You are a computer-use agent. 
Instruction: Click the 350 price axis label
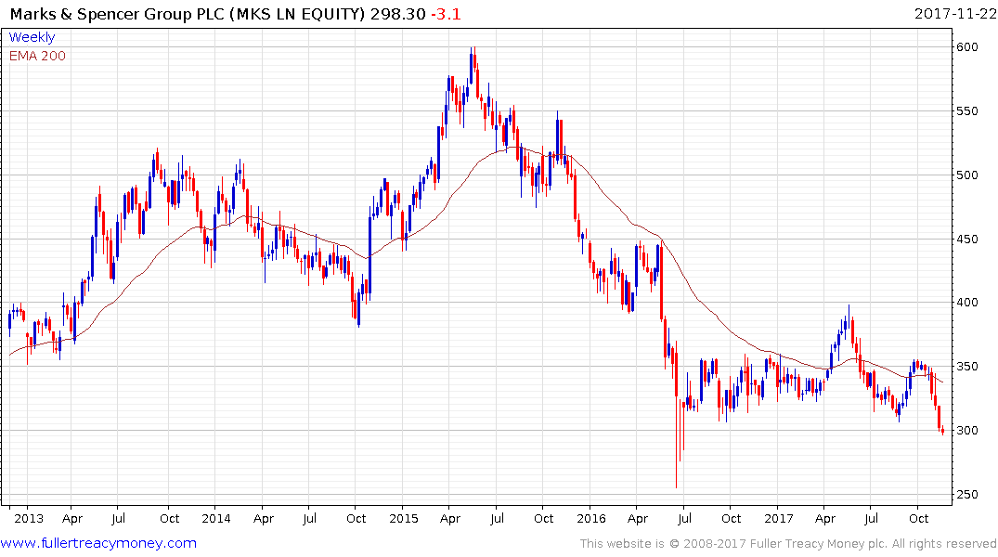[x=967, y=367]
